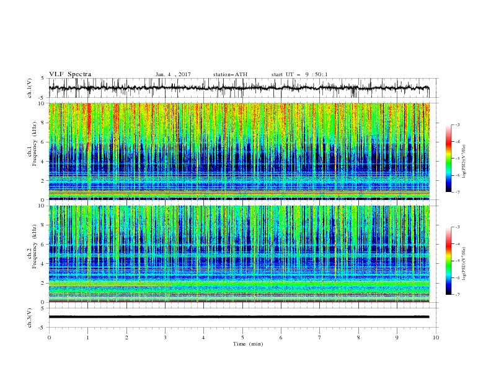The image size is (491, 379).
Task: Click the ch.1 spectrogram panel
Action: pyautogui.click(x=239, y=151)
